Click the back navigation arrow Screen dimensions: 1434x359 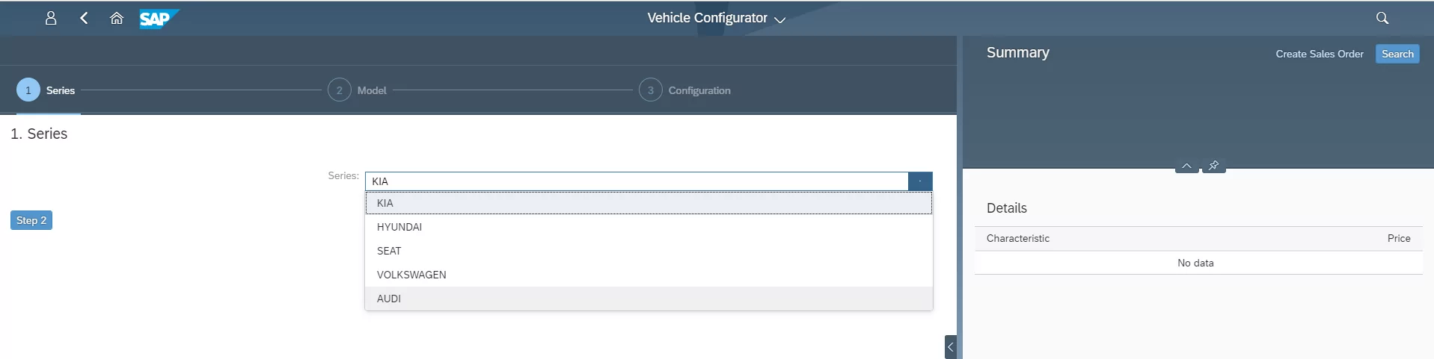click(x=84, y=18)
